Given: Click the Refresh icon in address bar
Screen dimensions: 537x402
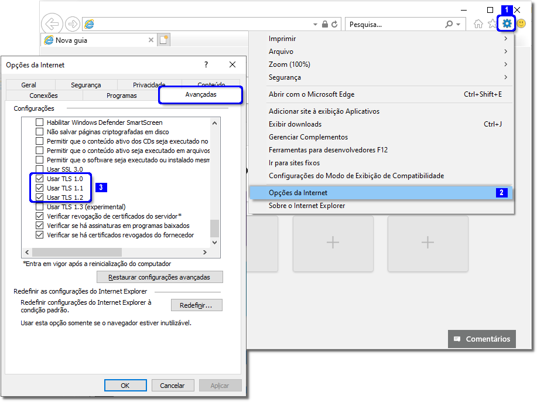Looking at the screenshot, I should (x=334, y=25).
